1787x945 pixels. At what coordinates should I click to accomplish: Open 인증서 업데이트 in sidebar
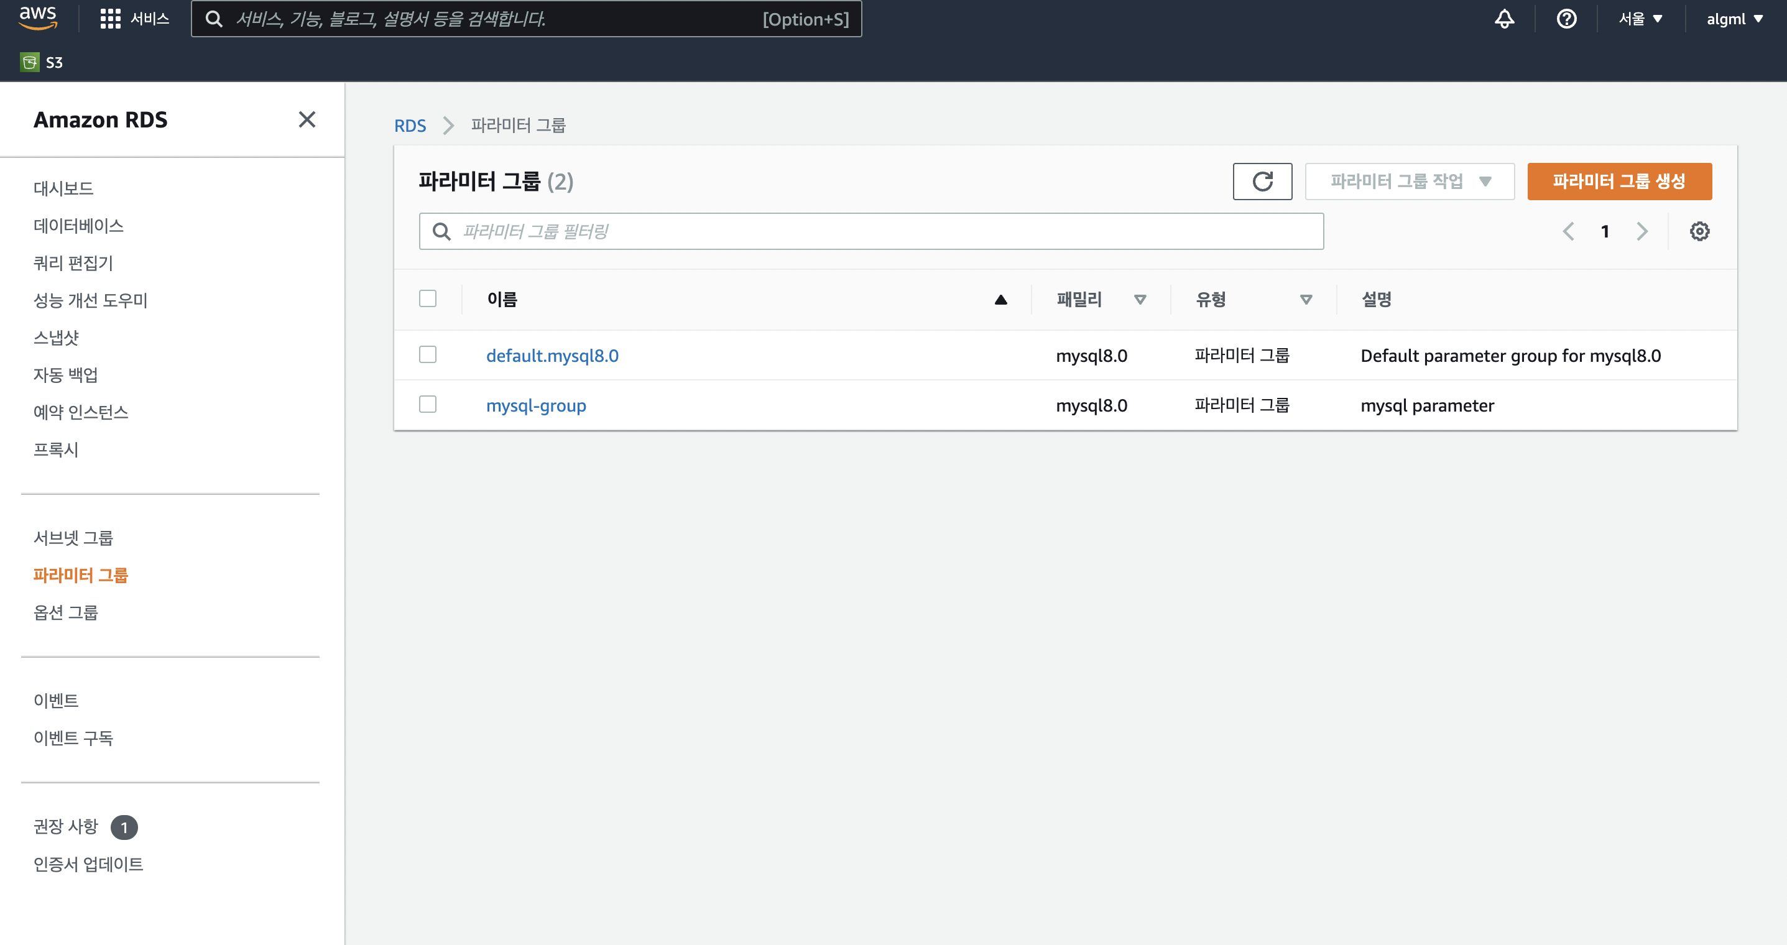tap(88, 864)
